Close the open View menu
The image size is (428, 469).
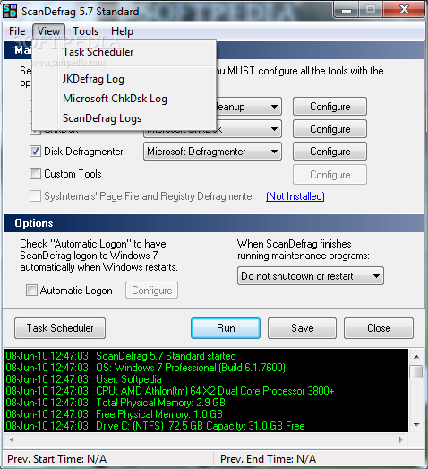(x=48, y=31)
